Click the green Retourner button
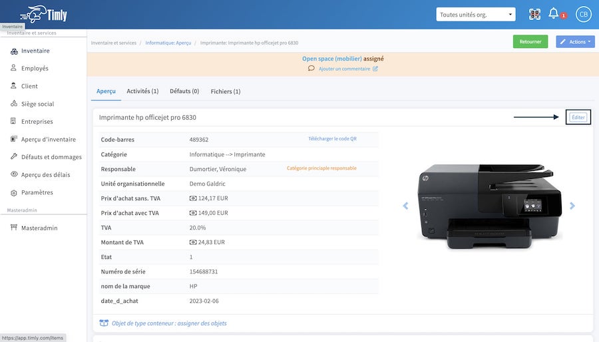The height and width of the screenshot is (342, 599). [530, 42]
